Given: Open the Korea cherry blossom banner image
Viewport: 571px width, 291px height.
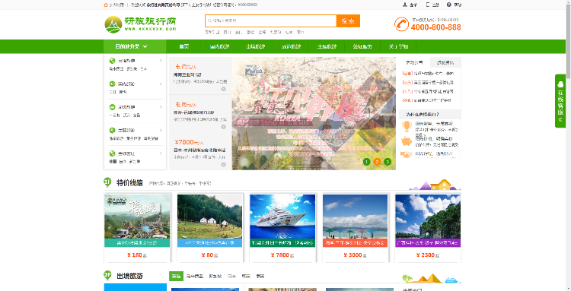Looking at the screenshot, I should [x=314, y=113].
